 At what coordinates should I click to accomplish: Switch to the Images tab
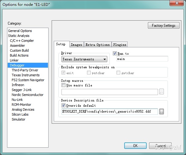77,45
